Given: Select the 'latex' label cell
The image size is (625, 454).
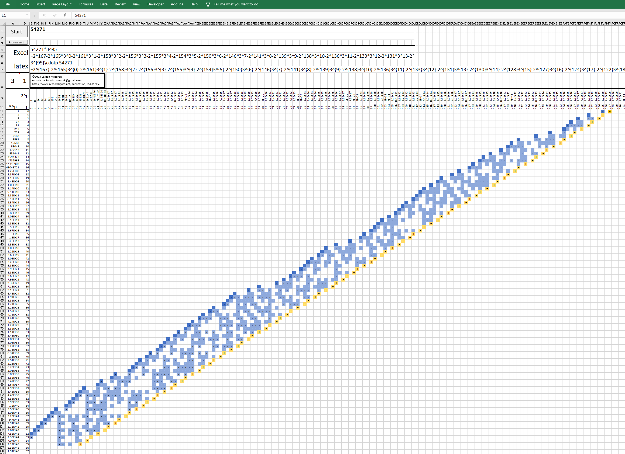Looking at the screenshot, I should [17, 66].
